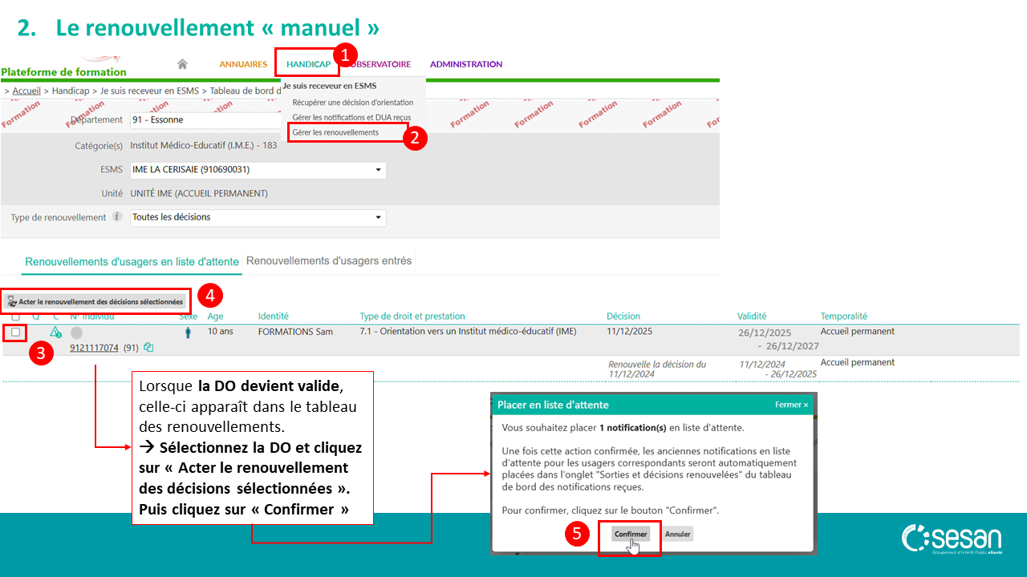Click the info icon beside Type de renouvellement
Screen dimensions: 1027x577
[117, 217]
